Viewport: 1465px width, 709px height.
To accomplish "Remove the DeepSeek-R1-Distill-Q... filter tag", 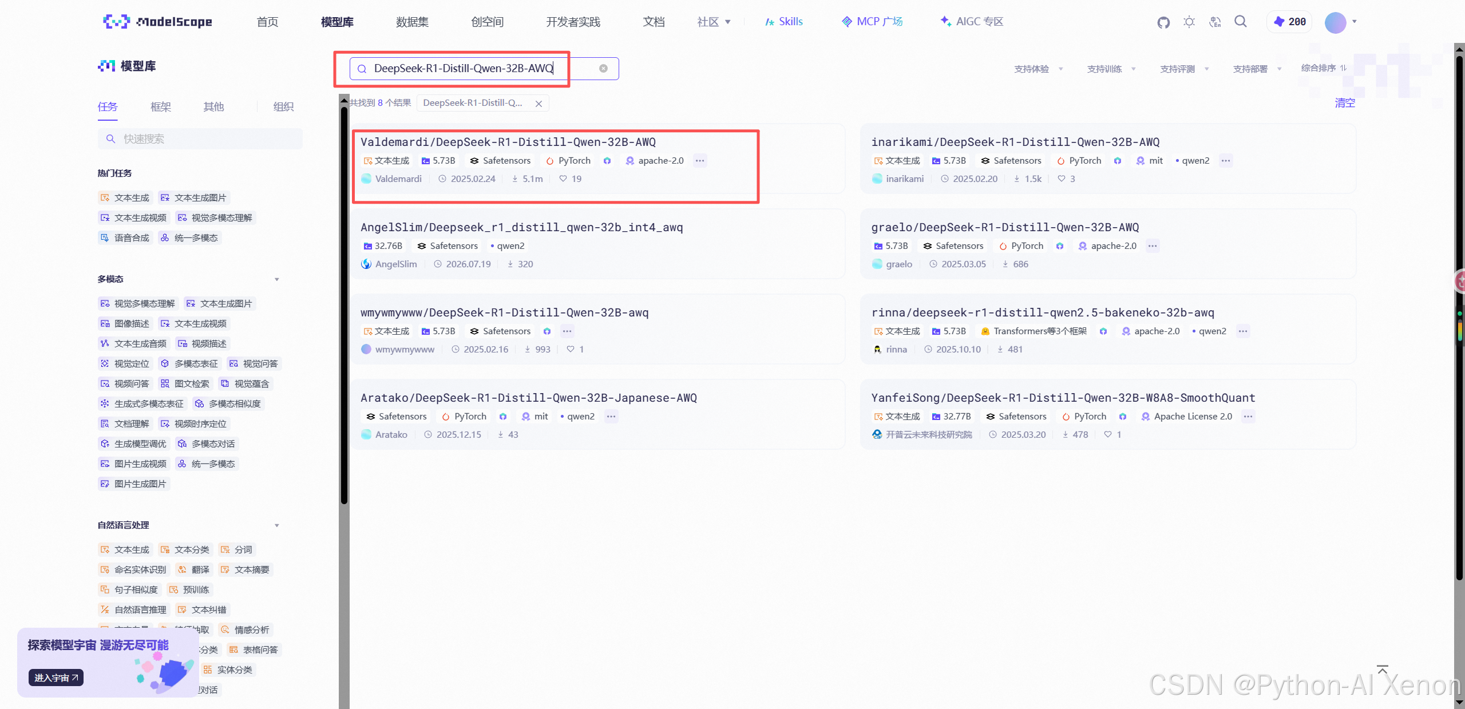I will [x=539, y=104].
